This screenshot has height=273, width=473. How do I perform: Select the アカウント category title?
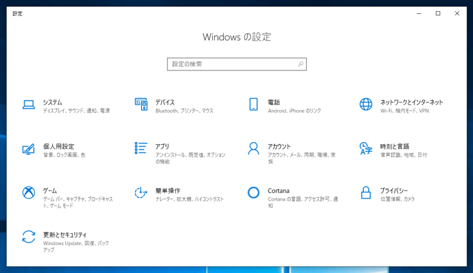279,146
